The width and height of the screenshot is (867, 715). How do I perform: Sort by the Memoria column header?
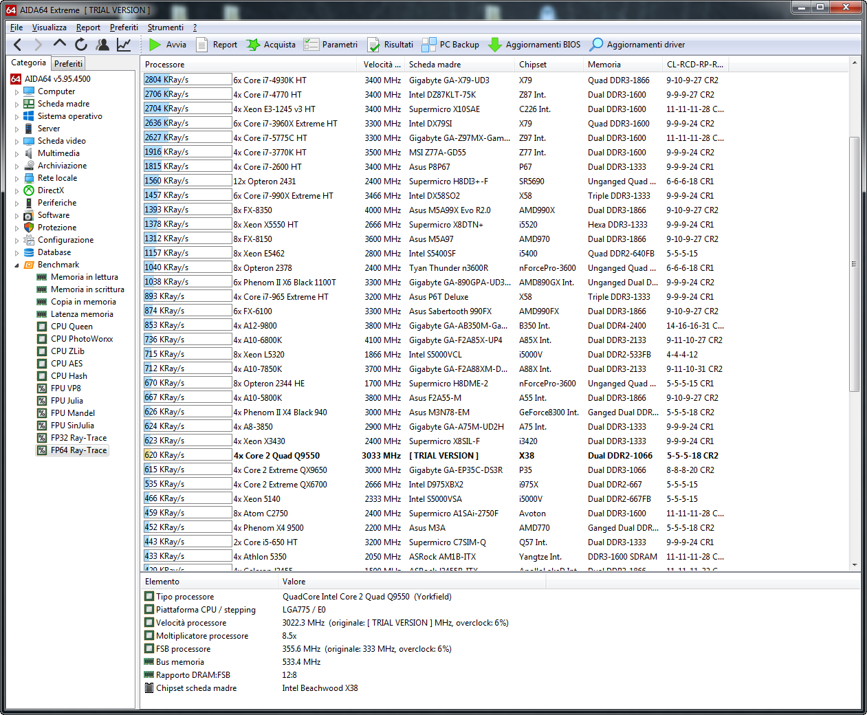pyautogui.click(x=622, y=65)
